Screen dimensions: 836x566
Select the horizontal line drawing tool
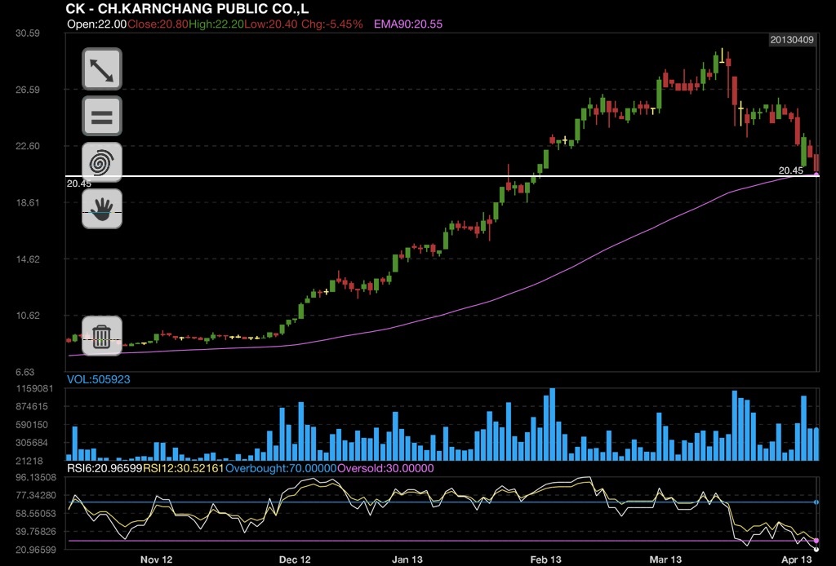pyautogui.click(x=102, y=116)
